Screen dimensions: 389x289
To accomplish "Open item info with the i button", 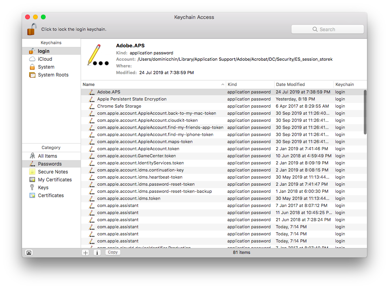I will pyautogui.click(x=97, y=252).
